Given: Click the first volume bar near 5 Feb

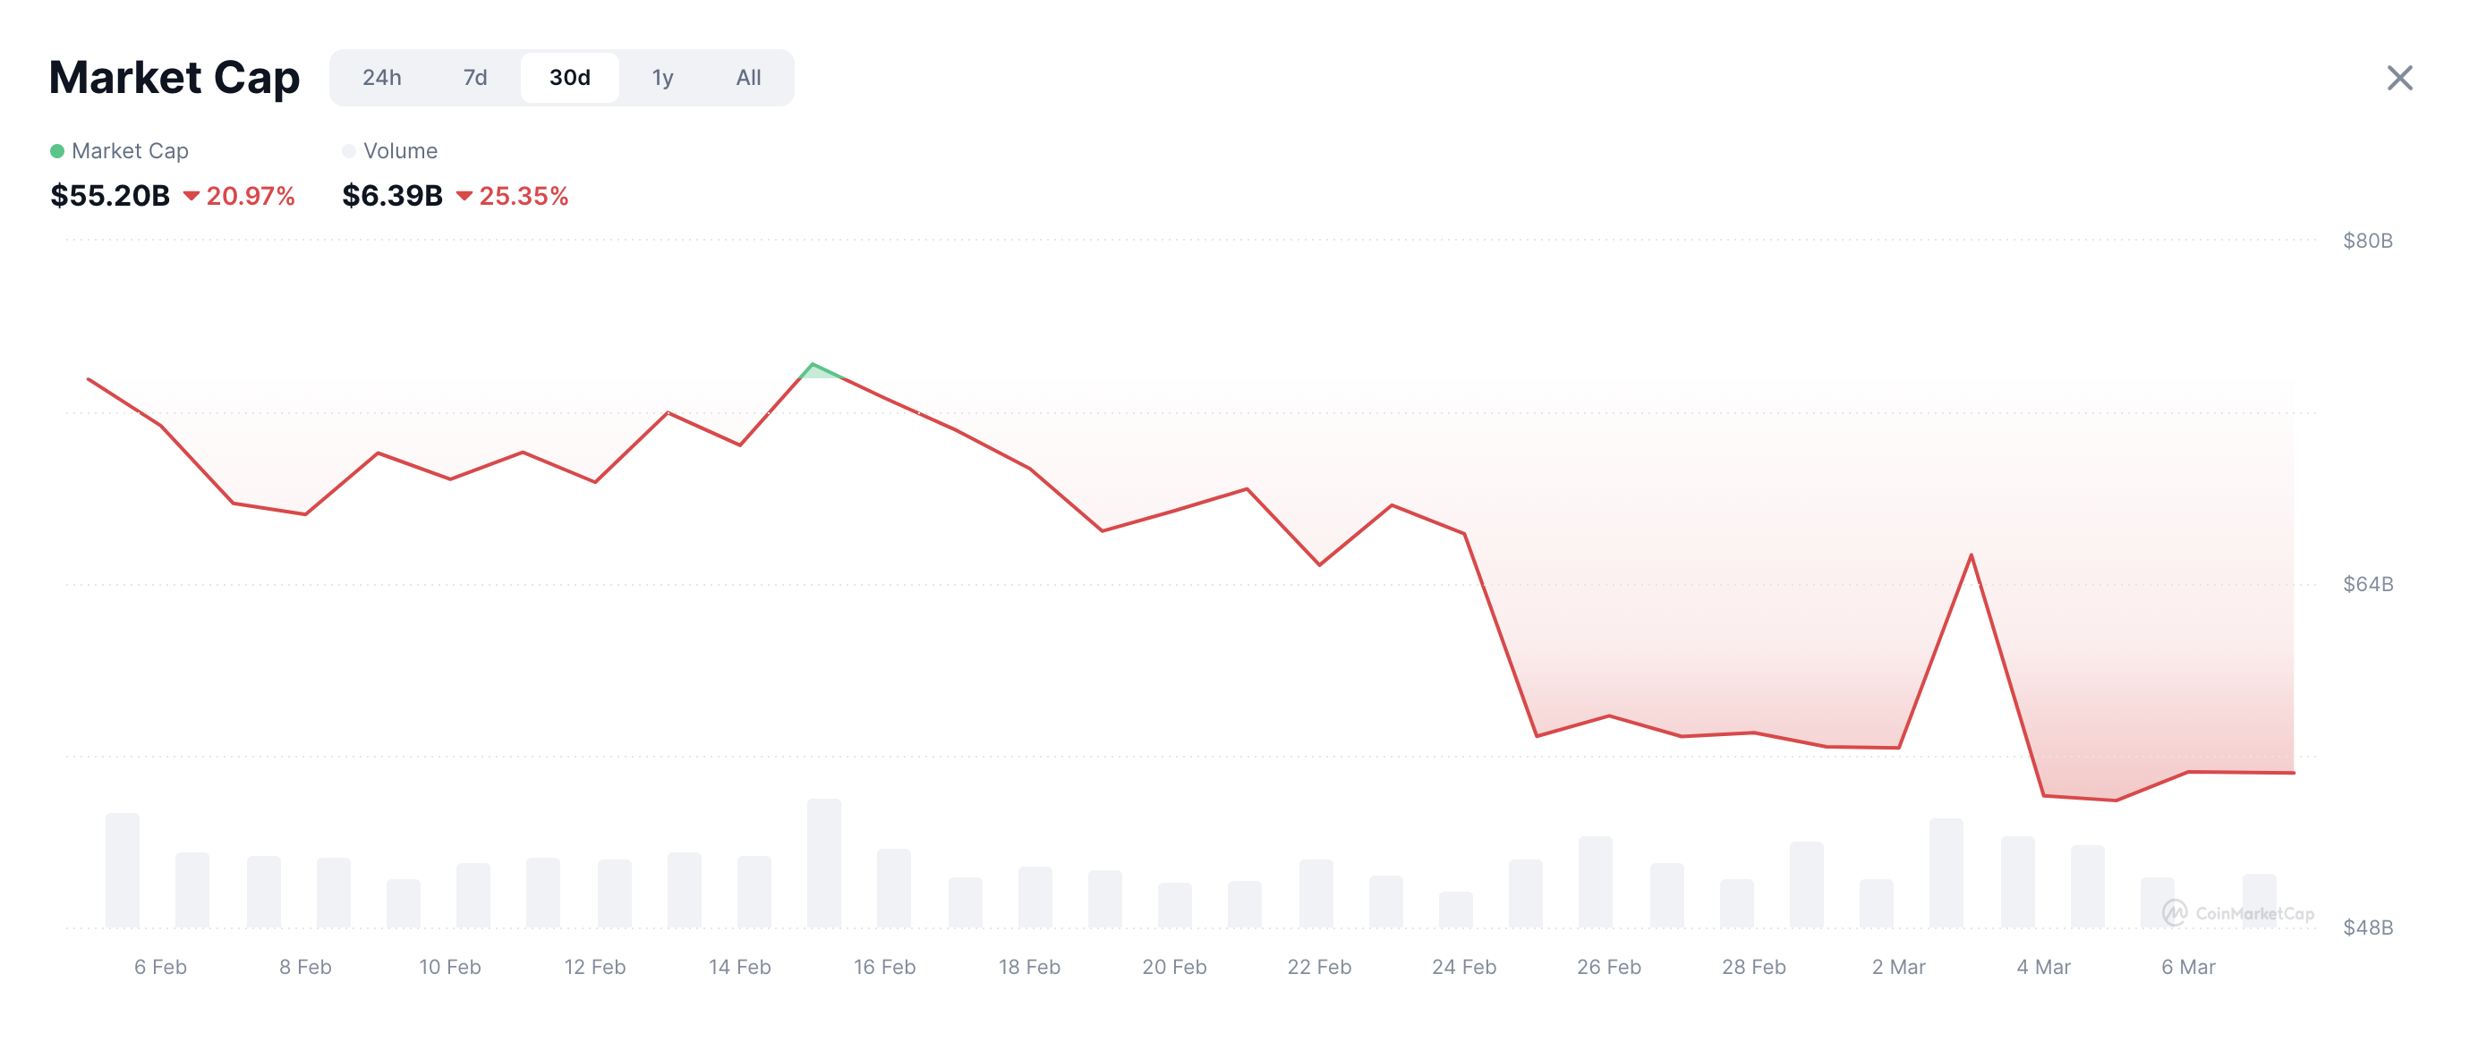Looking at the screenshot, I should pyautogui.click(x=123, y=870).
